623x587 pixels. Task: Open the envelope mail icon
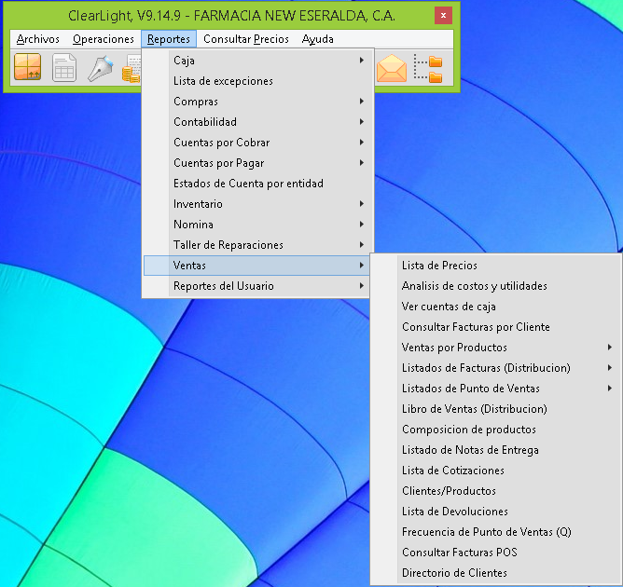click(391, 69)
